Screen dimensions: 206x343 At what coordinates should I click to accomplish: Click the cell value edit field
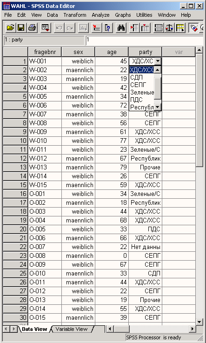(145, 40)
